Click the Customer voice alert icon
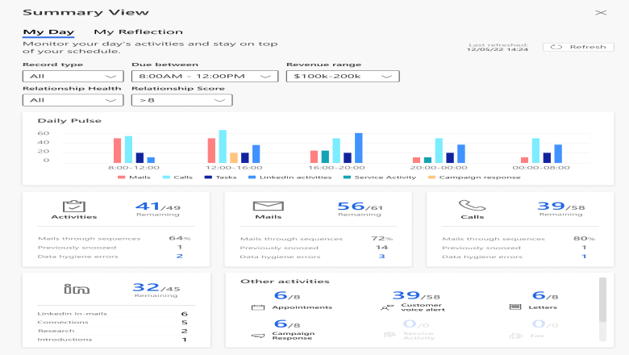The width and height of the screenshot is (629, 355). point(384,308)
